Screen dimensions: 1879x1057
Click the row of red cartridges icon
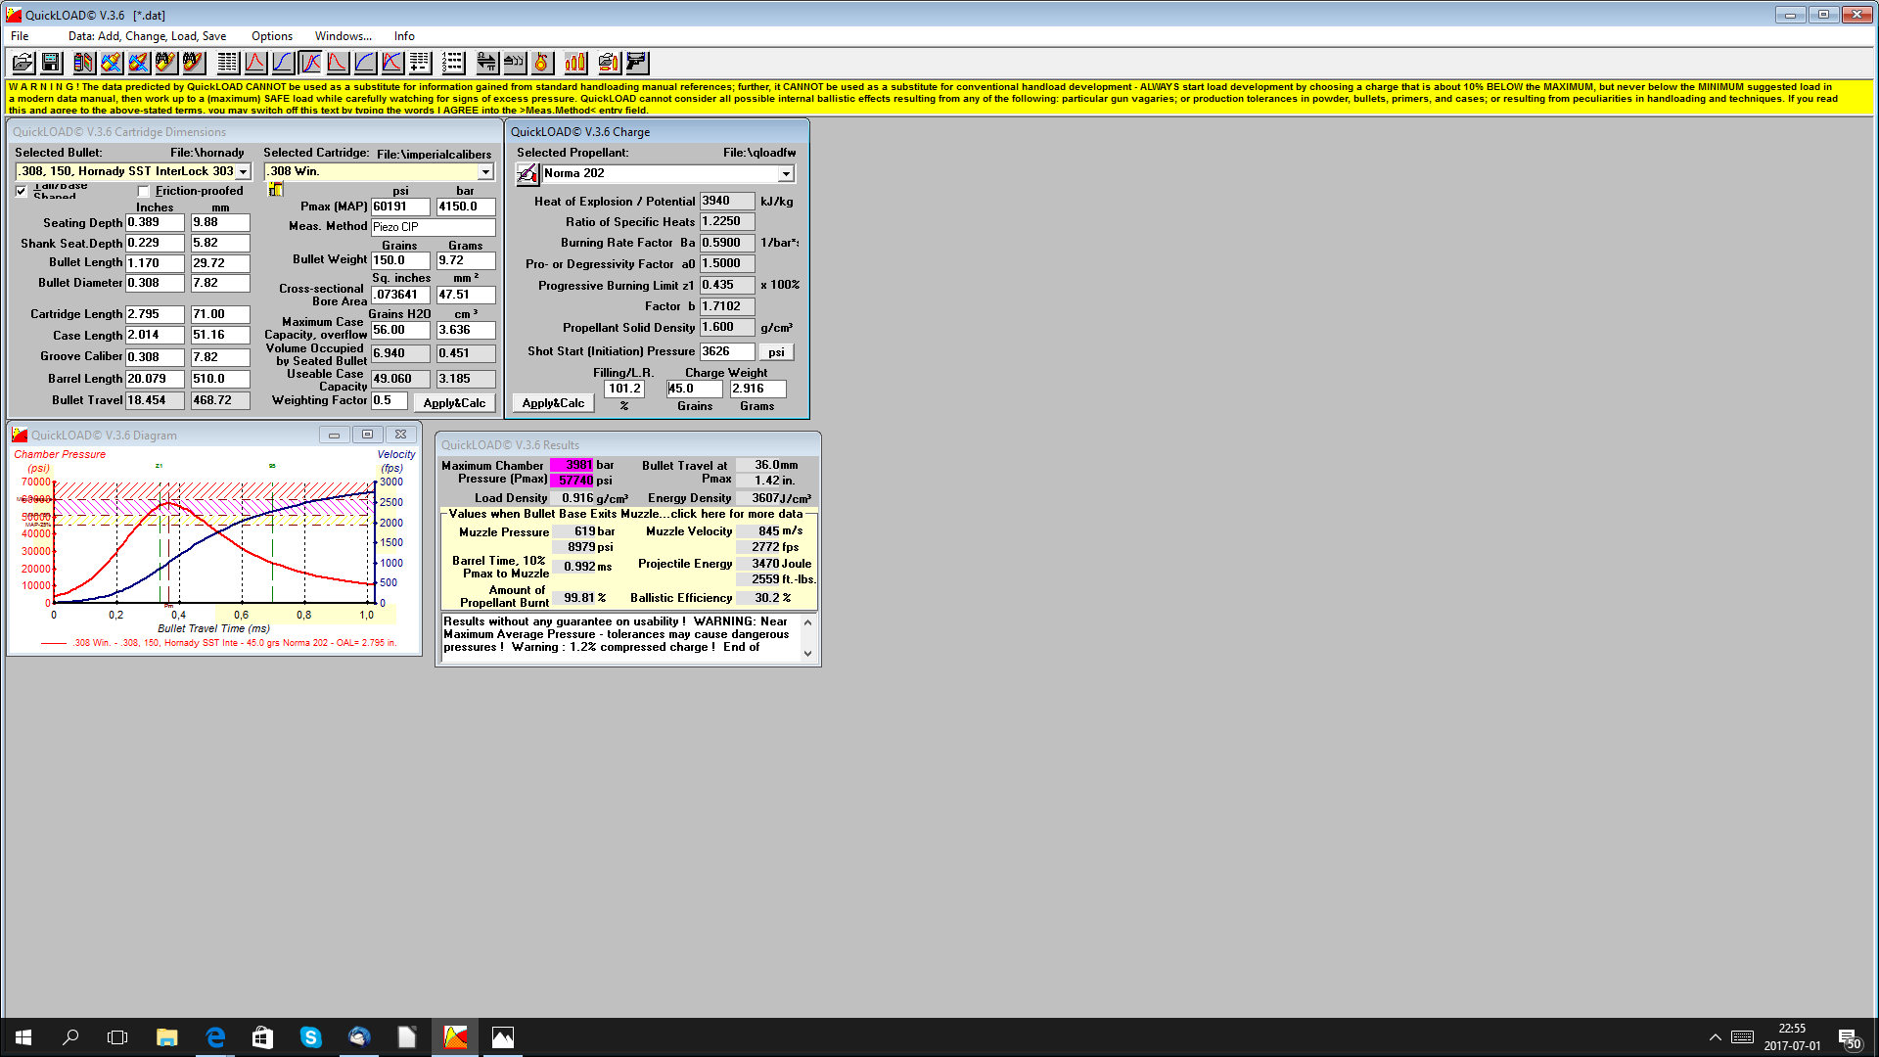tap(575, 63)
